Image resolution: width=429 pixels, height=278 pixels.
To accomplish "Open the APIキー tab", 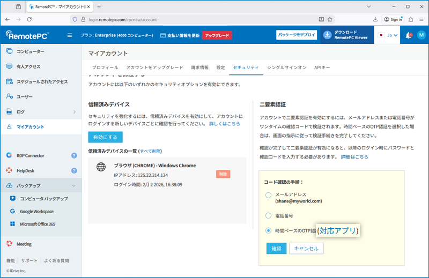I will click(322, 67).
